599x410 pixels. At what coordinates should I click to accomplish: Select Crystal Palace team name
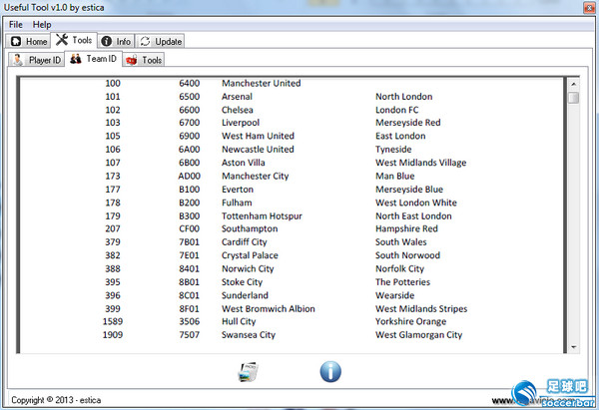[x=250, y=255]
